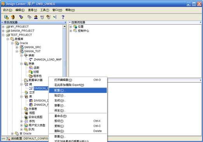The height and width of the screenshot is (142, 203).
Task: Click the 映射 mappings node icon
Action: click(26, 55)
